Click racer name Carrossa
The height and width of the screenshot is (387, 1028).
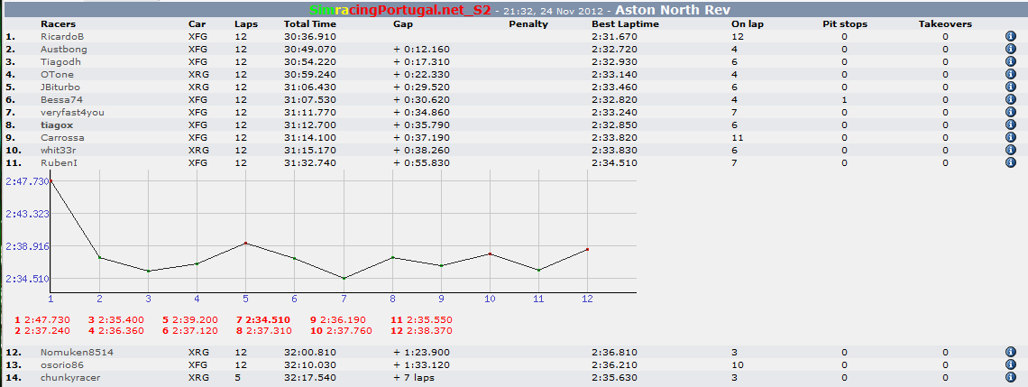click(x=62, y=138)
